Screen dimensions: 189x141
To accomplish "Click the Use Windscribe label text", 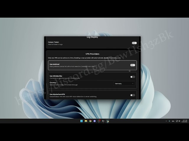I will pyautogui.click(x=56, y=76).
